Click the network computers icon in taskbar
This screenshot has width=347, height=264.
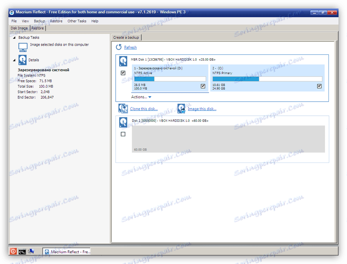pyautogui.click(x=31, y=251)
